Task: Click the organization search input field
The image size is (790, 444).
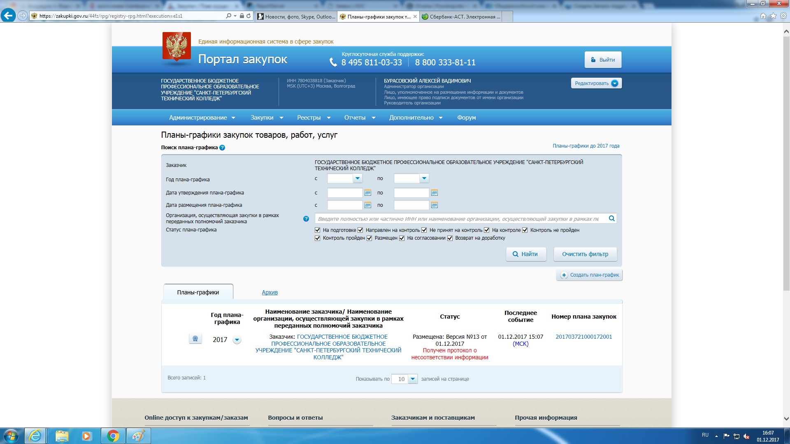Action: click(459, 219)
